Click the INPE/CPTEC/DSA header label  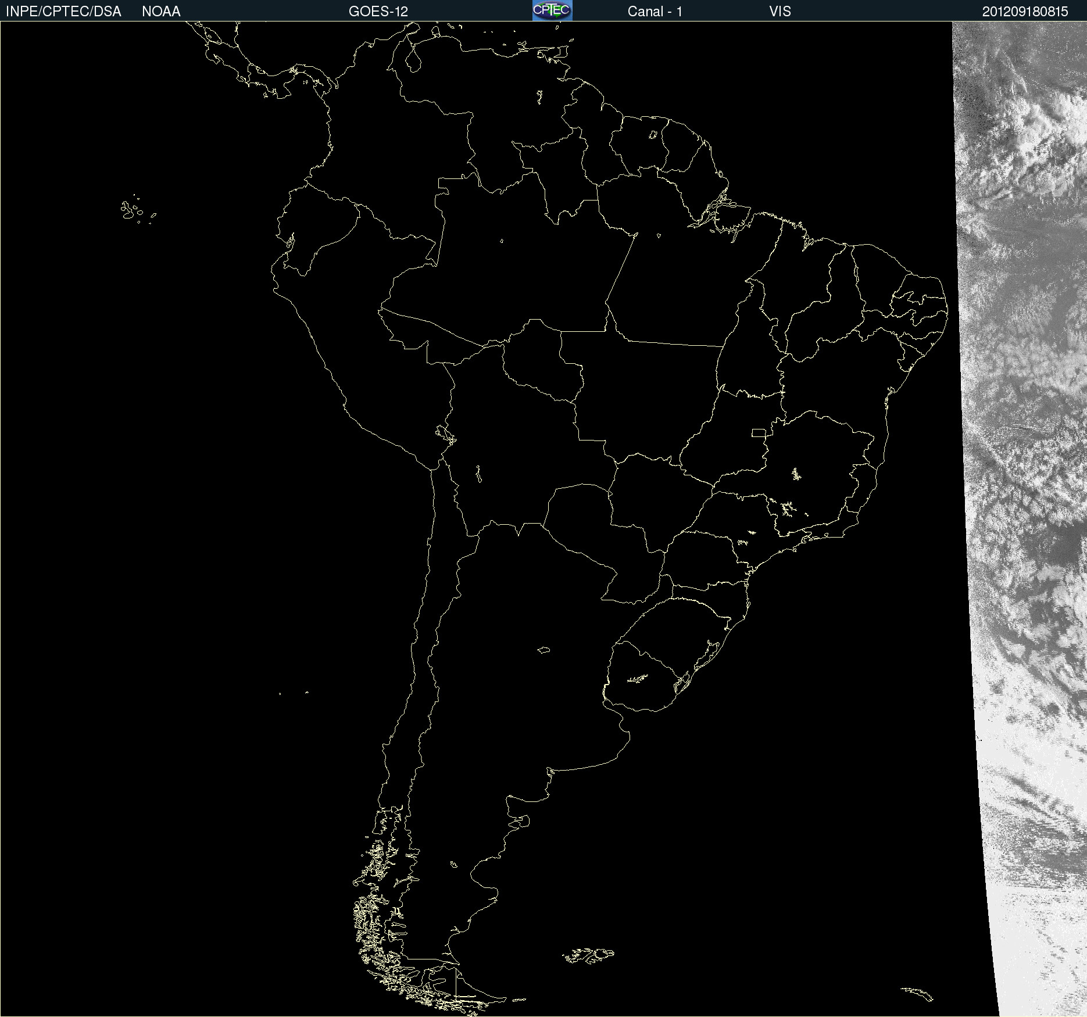pos(63,12)
